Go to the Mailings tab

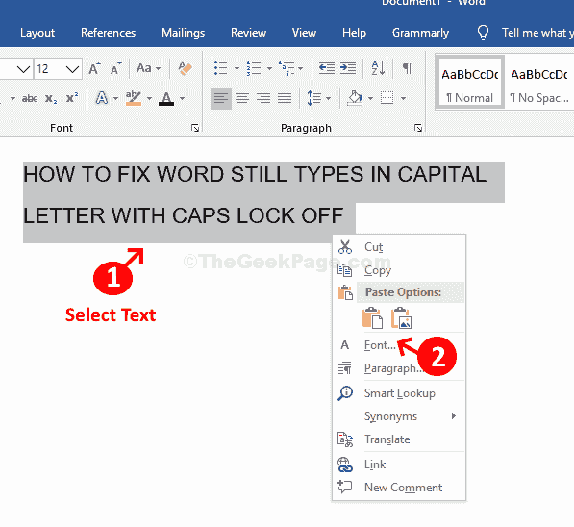[x=183, y=33]
